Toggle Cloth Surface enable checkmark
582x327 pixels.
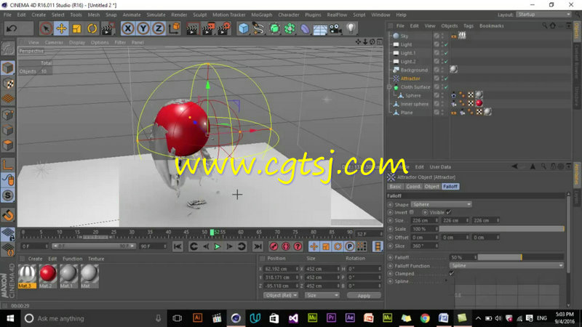(446, 87)
